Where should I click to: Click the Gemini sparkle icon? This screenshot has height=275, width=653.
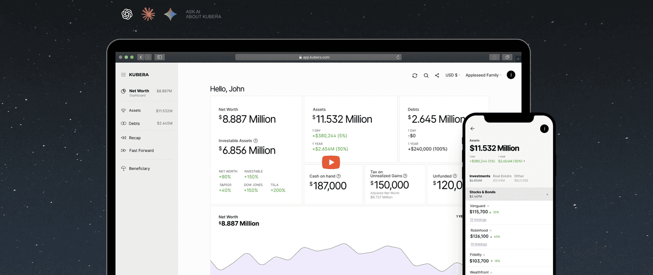pyautogui.click(x=170, y=14)
